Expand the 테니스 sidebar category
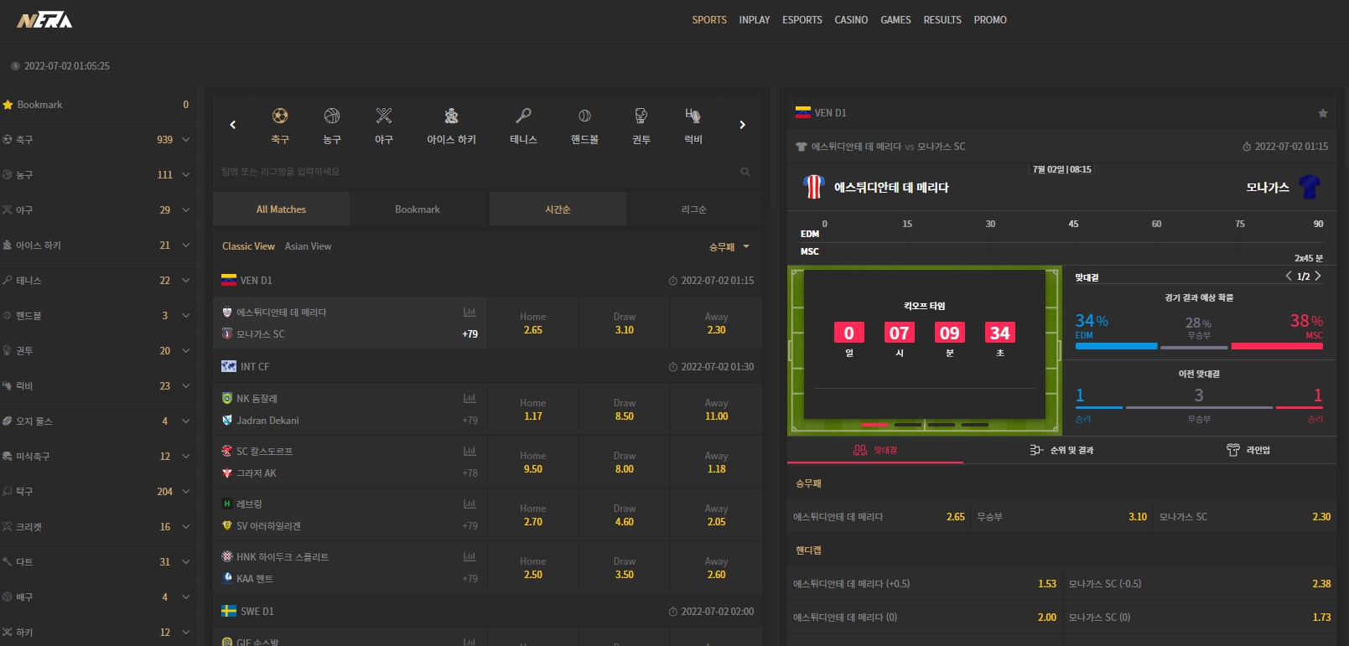The image size is (1349, 646). tap(185, 281)
